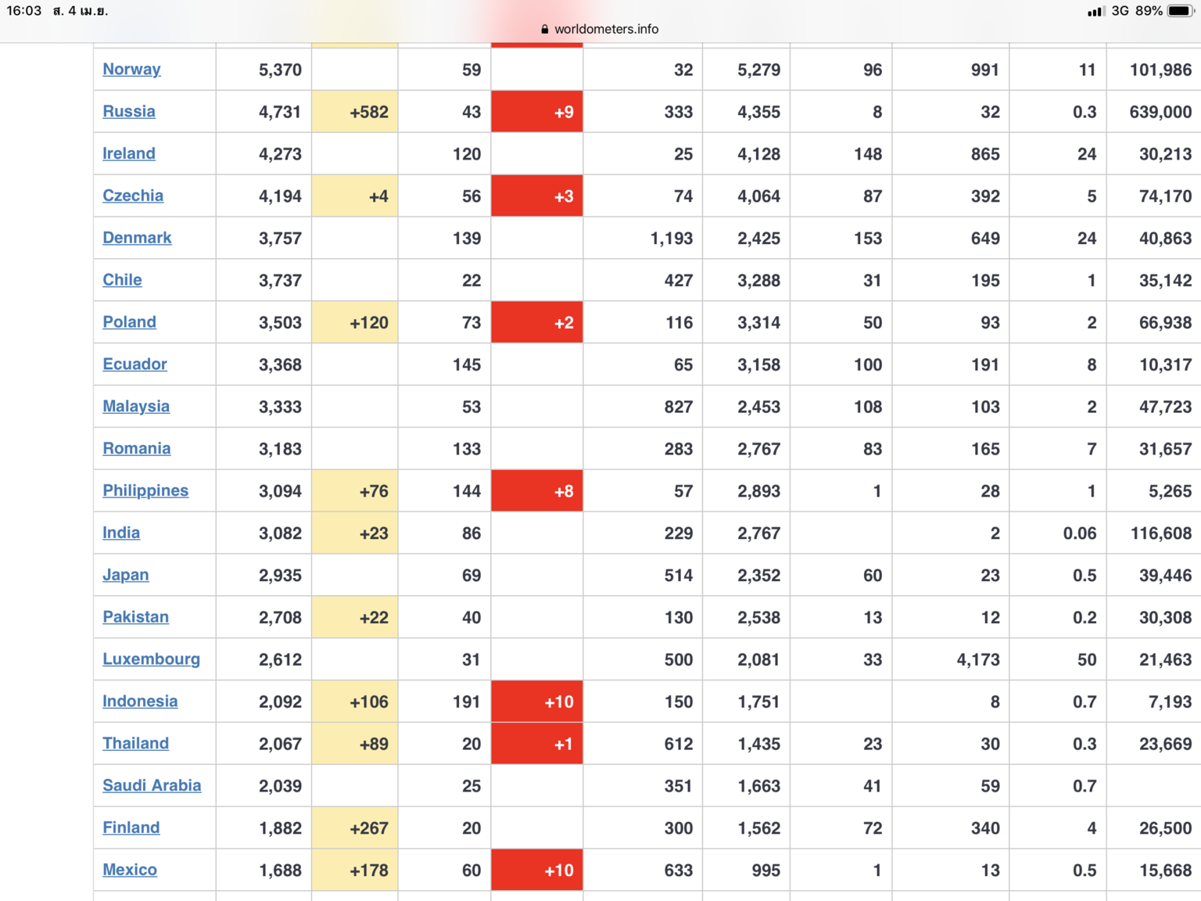Visit the Japan country page
The image size is (1201, 901).
click(x=125, y=575)
